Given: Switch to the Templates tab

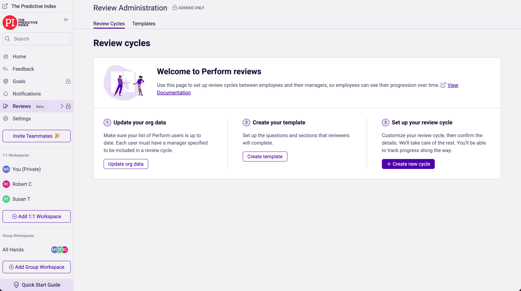Looking at the screenshot, I should point(143,24).
